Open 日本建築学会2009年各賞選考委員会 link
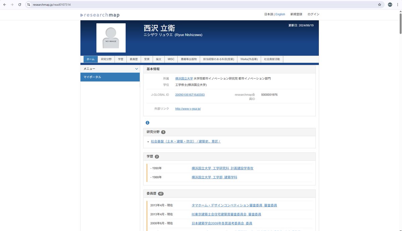 222,223
